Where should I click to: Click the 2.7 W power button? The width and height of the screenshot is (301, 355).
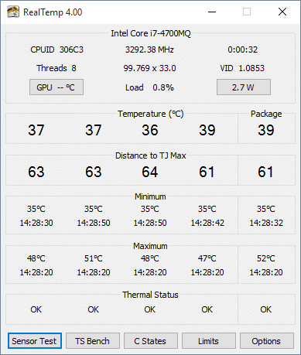click(244, 87)
